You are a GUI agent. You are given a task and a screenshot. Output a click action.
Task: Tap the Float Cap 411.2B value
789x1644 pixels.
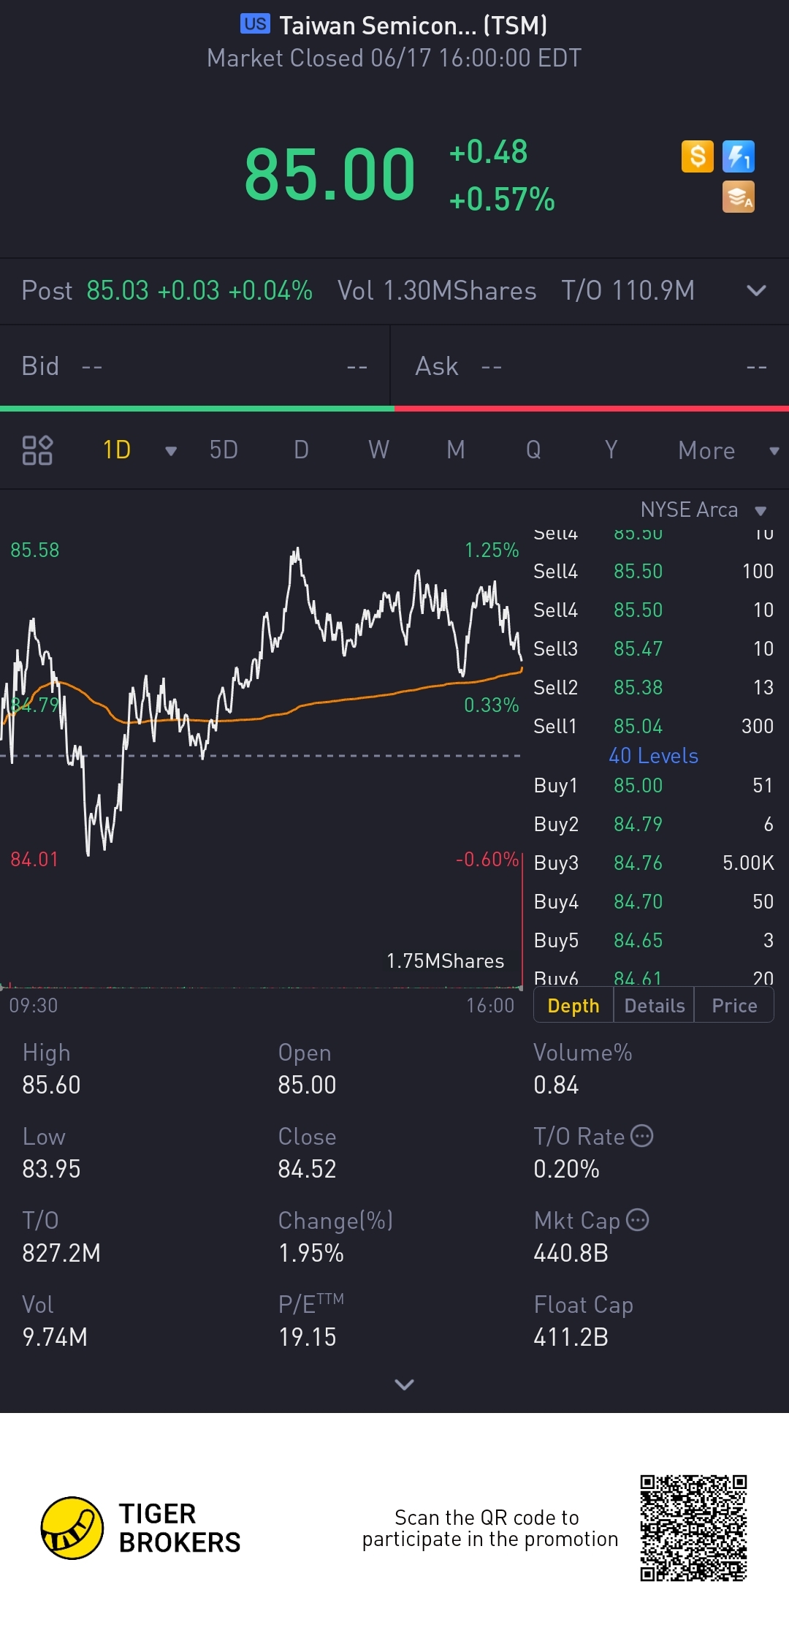(571, 1337)
